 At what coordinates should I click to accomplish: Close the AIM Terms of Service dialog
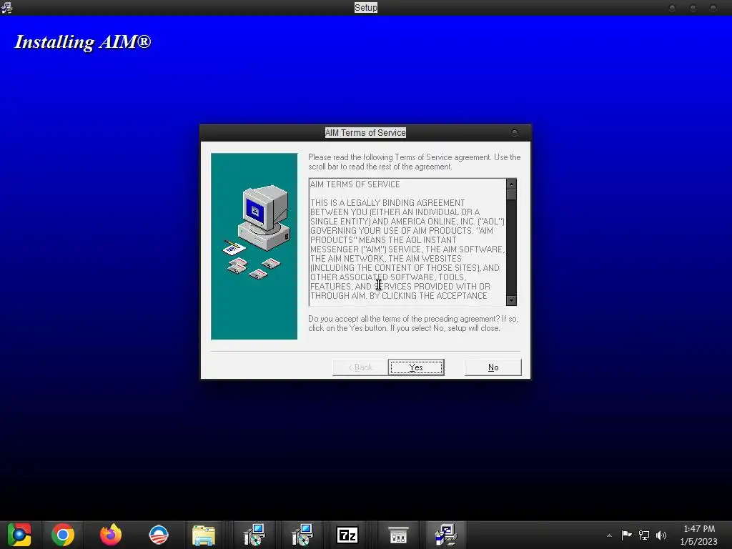click(x=515, y=133)
